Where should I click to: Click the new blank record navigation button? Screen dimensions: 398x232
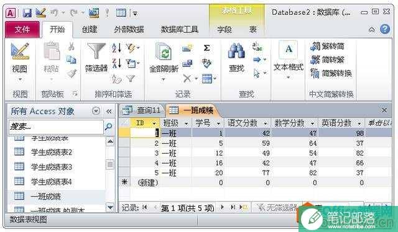coord(243,207)
